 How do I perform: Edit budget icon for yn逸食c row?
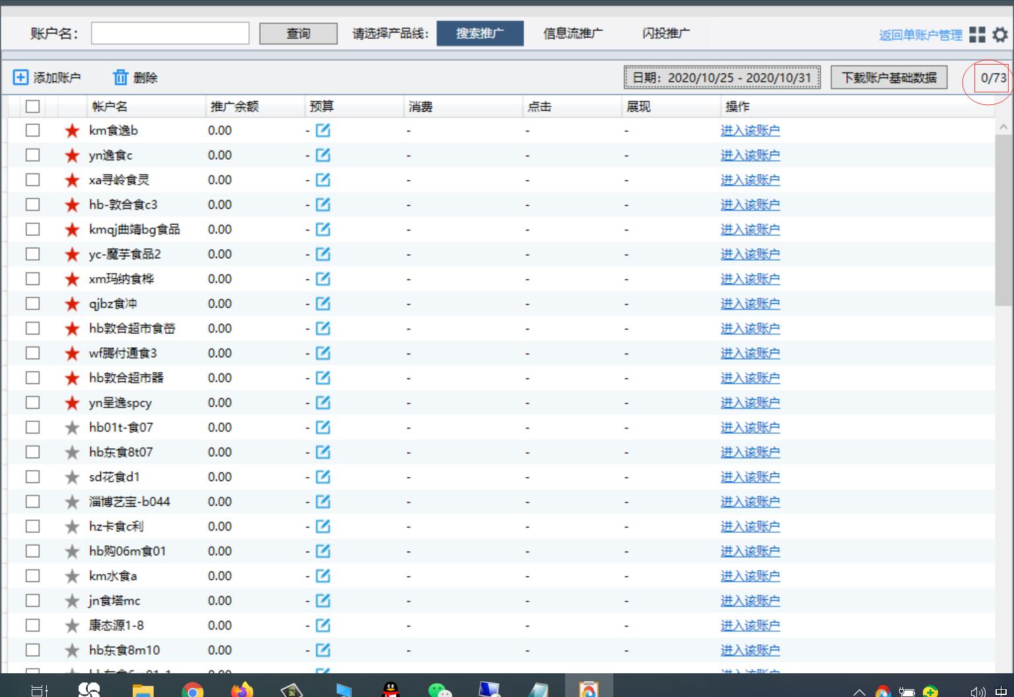pos(323,155)
